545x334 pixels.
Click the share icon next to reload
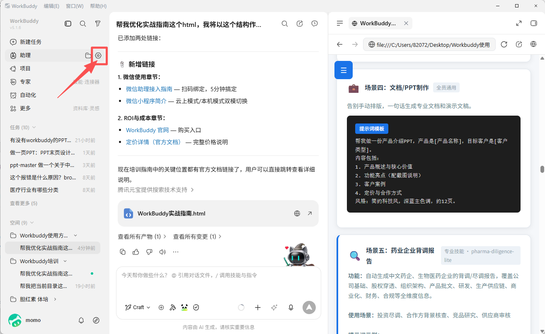[x=519, y=44]
